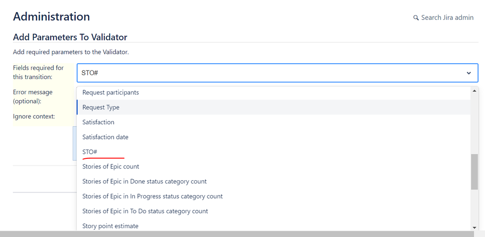Select Request participants option

111,92
